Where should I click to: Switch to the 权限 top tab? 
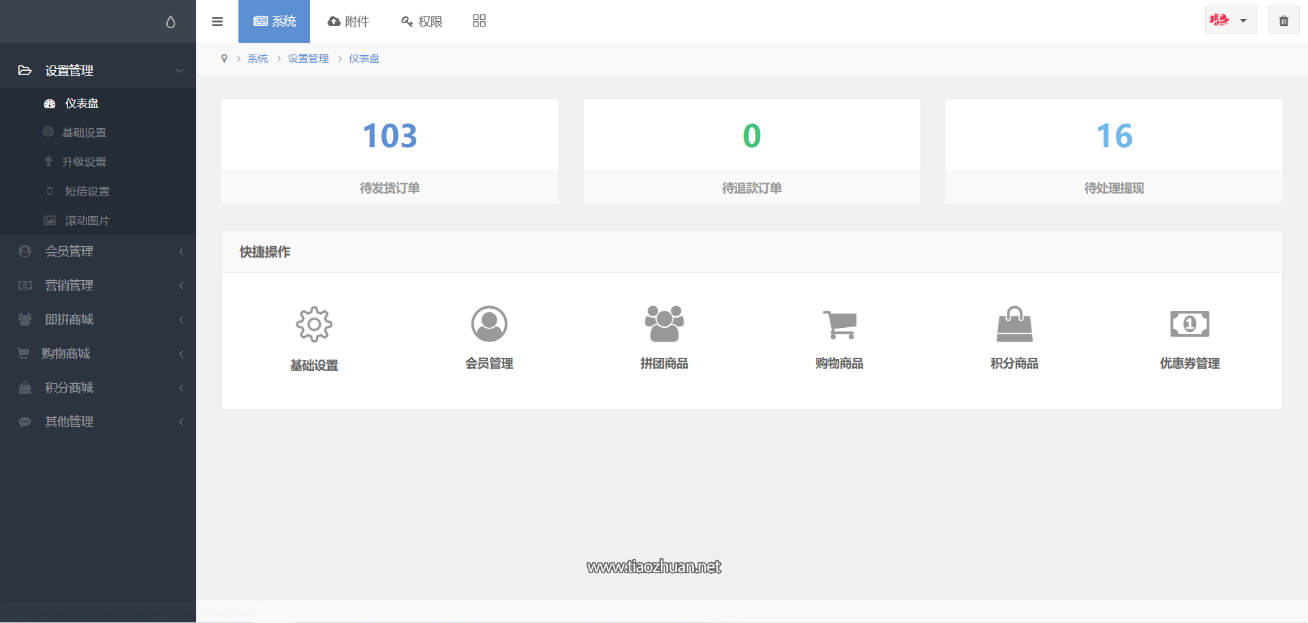pyautogui.click(x=422, y=21)
